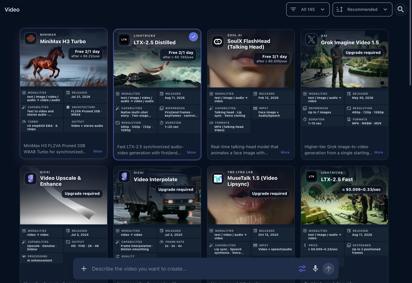Click the Formats file icon on Grok Imagine Video
Image resolution: width=412 pixels, height=283 pixels.
pyautogui.click(x=349, y=119)
